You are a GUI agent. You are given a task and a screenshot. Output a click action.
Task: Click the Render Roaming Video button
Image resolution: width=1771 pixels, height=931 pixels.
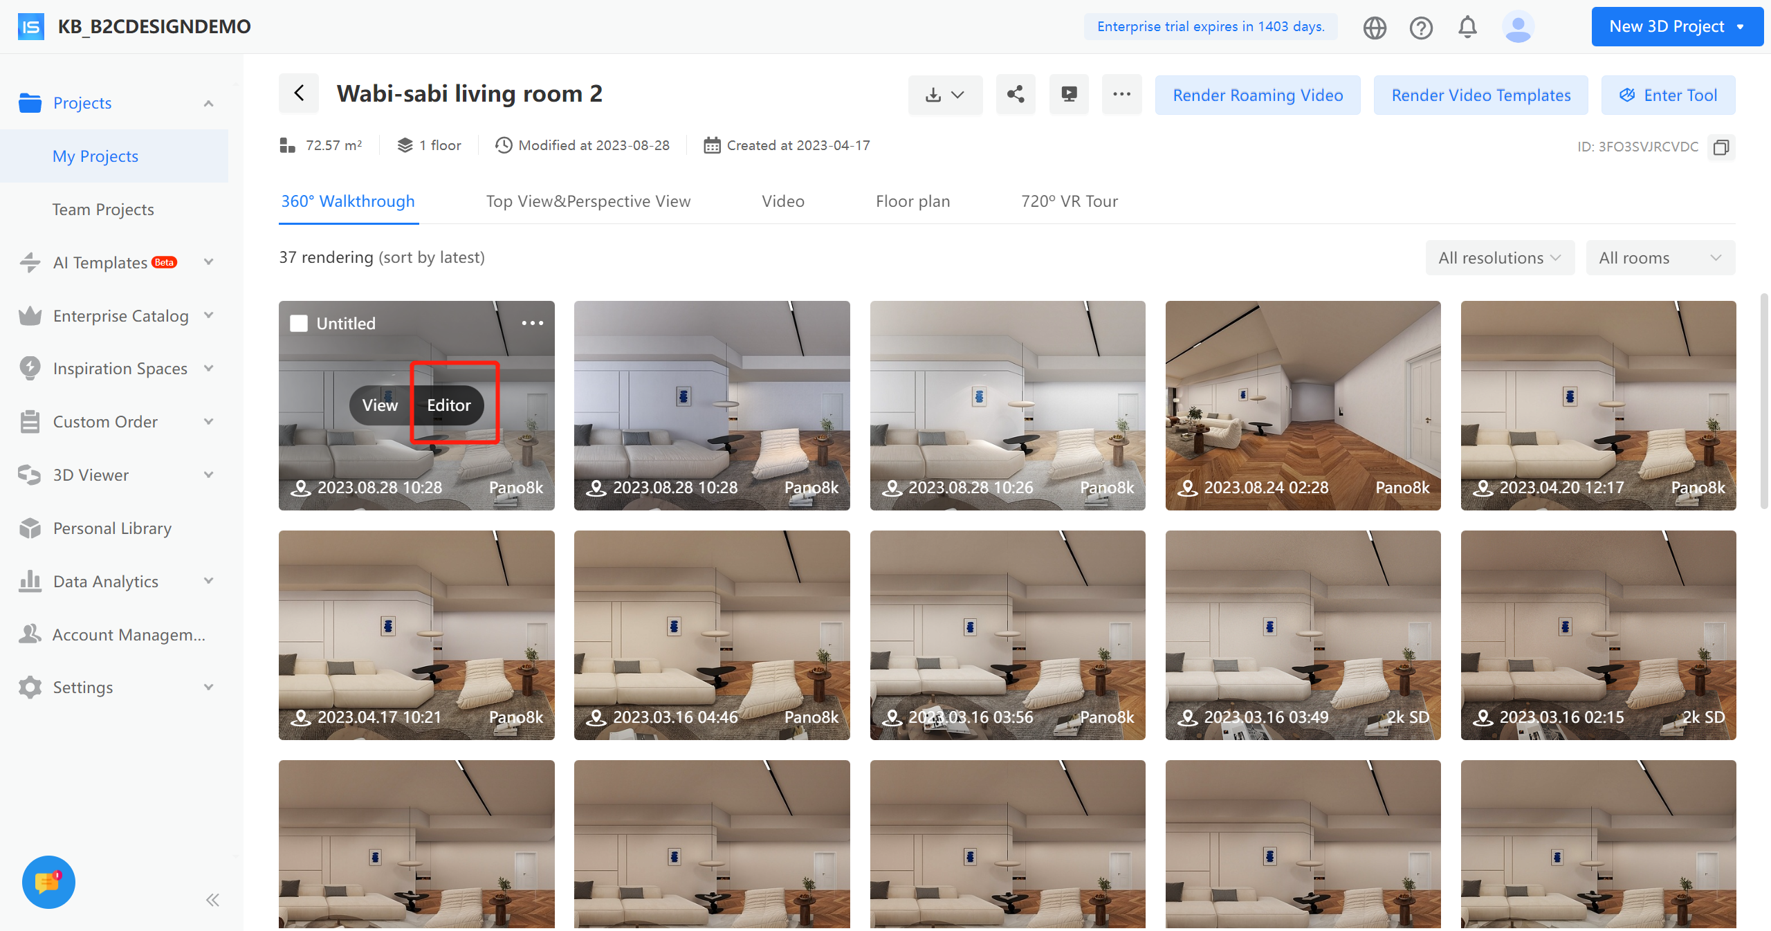coord(1257,95)
